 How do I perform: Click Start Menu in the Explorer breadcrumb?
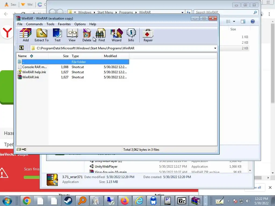[x=105, y=12]
